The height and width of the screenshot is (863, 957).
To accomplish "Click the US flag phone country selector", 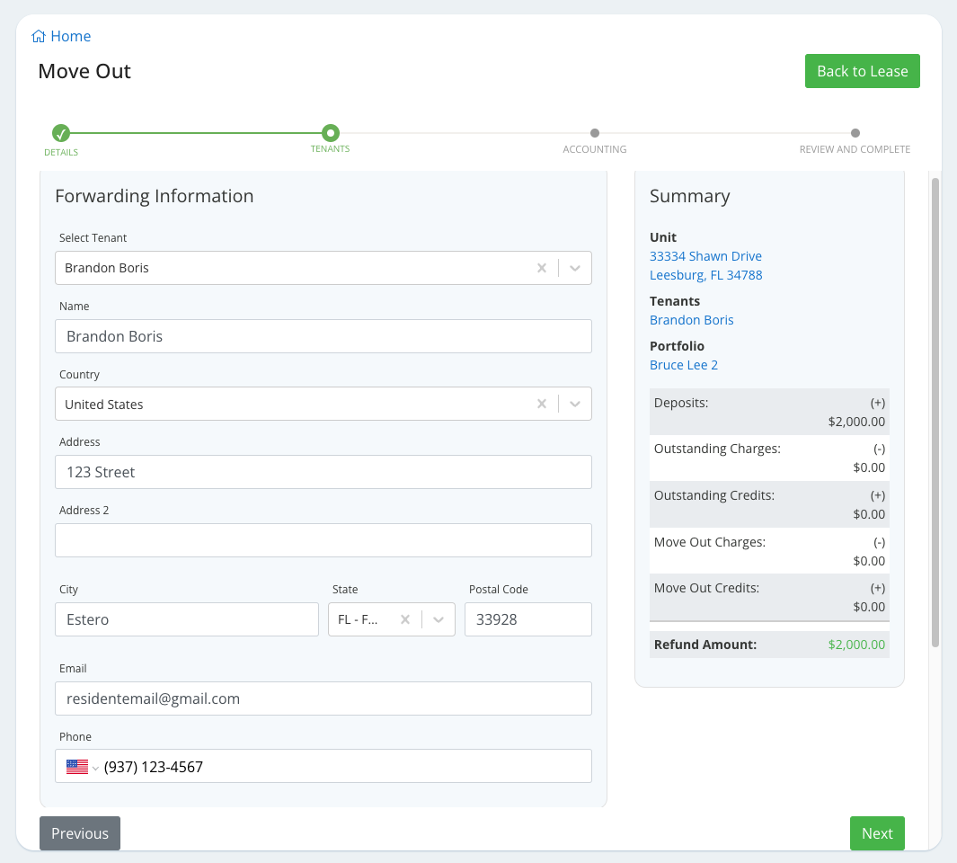I will tap(81, 767).
